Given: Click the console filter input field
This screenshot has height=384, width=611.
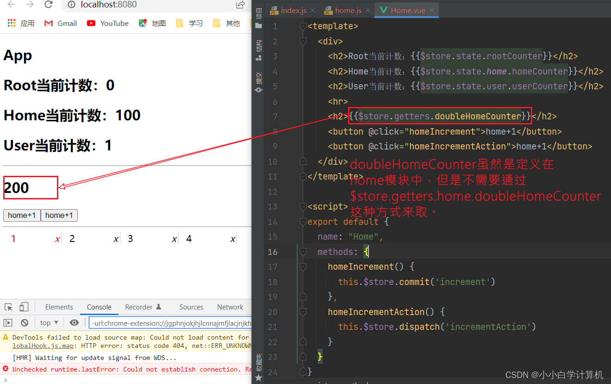Looking at the screenshot, I should pyautogui.click(x=170, y=323).
